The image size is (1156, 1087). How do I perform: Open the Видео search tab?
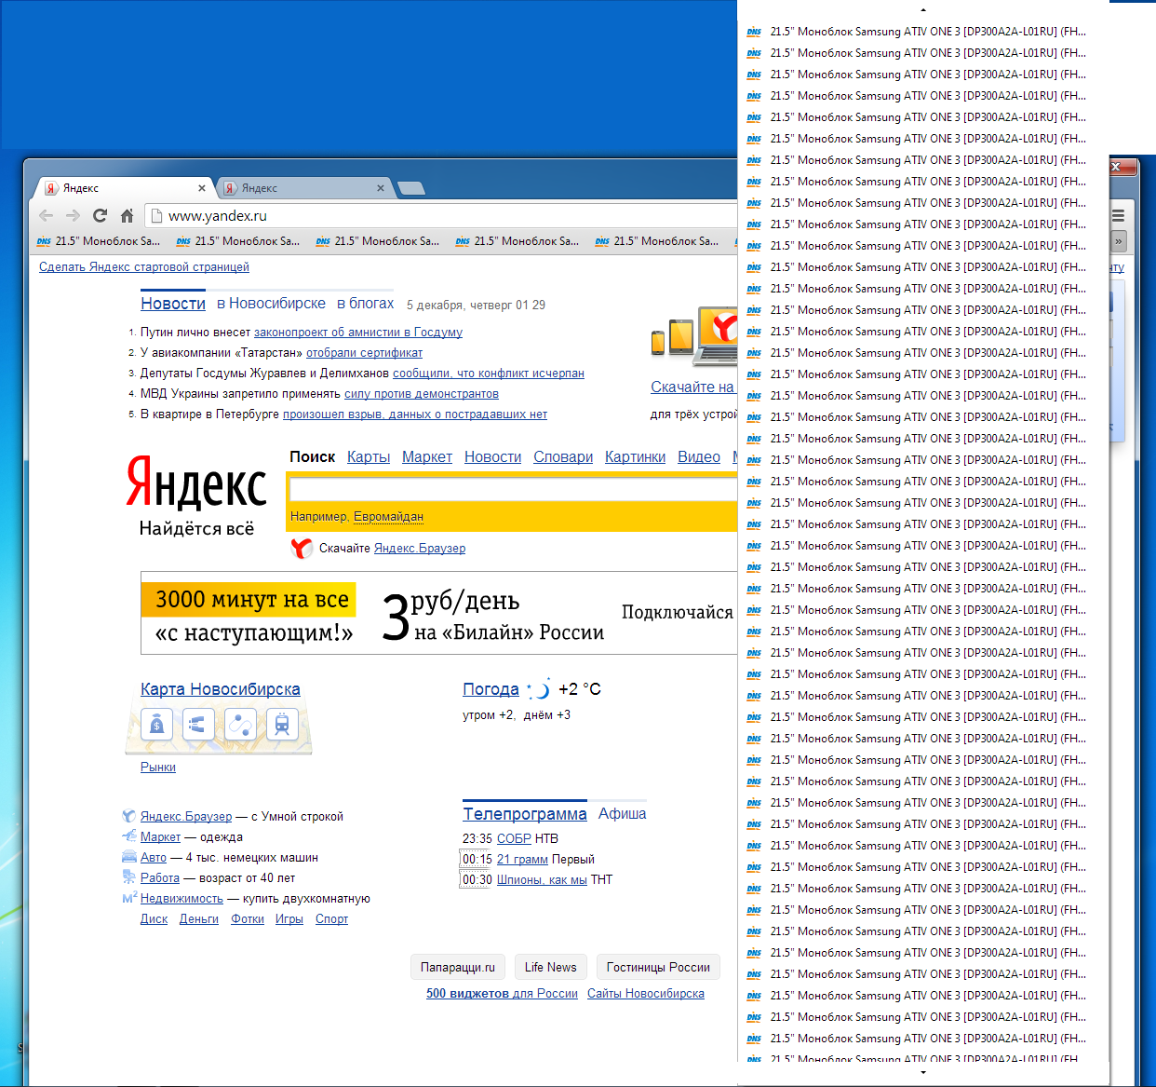699,457
